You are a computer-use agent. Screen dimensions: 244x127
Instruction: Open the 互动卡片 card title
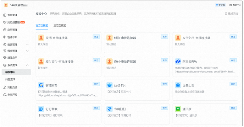pos(120,85)
